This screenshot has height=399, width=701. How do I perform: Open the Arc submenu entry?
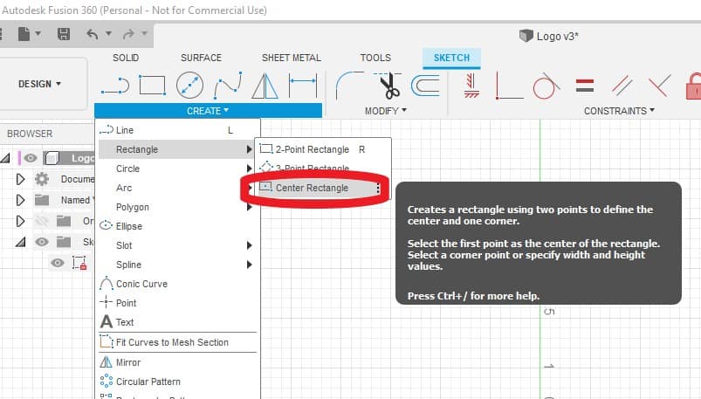click(178, 188)
